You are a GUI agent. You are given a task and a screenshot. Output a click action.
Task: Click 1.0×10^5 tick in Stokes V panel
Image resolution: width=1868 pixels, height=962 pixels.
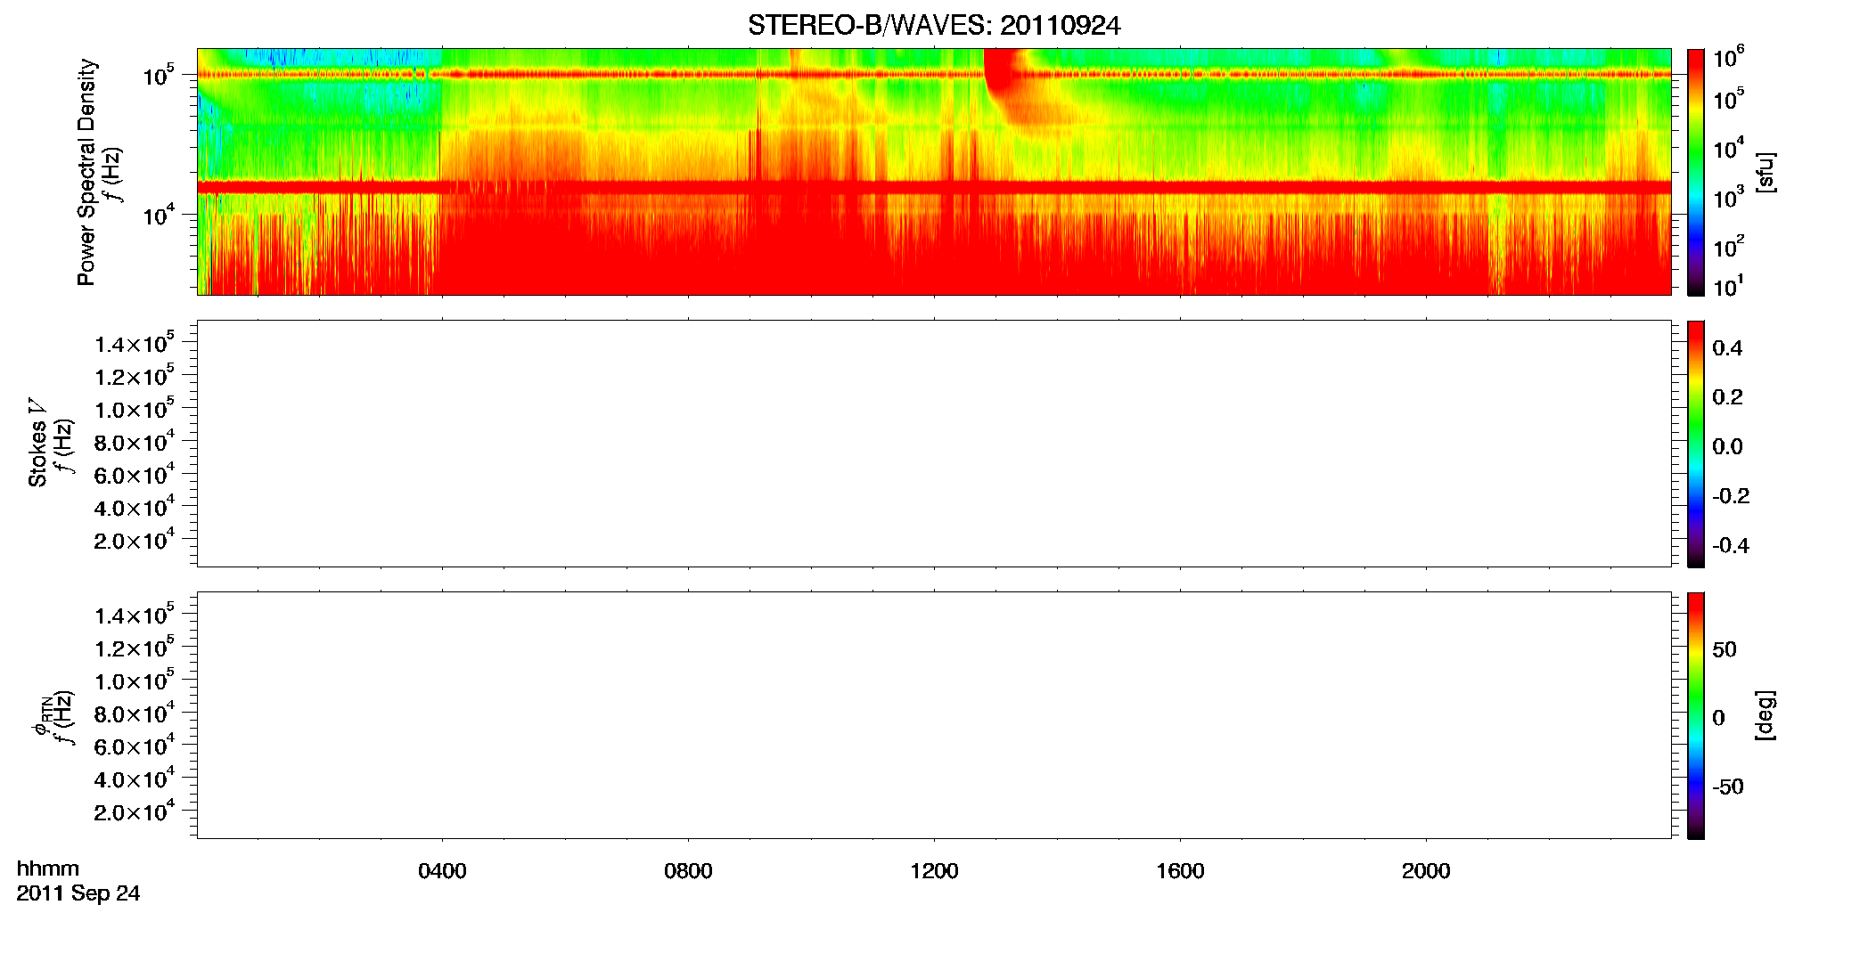[135, 408]
